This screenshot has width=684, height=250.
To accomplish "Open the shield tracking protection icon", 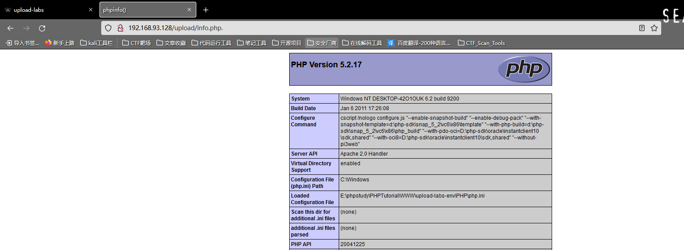I will 108,28.
